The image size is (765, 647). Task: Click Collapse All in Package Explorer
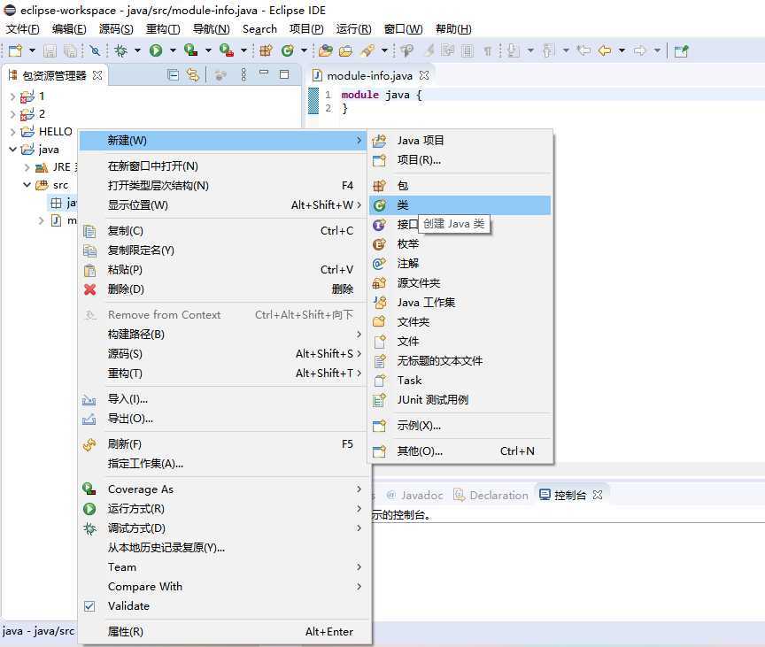click(x=173, y=75)
